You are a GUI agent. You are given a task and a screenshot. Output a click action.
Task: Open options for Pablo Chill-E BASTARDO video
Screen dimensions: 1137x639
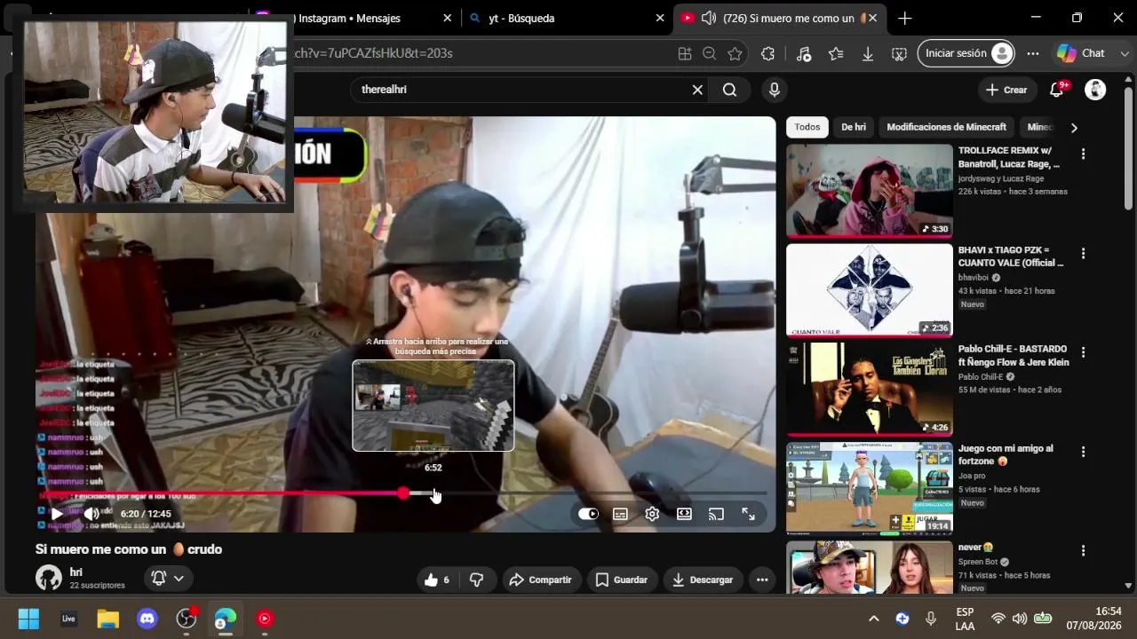(x=1083, y=352)
